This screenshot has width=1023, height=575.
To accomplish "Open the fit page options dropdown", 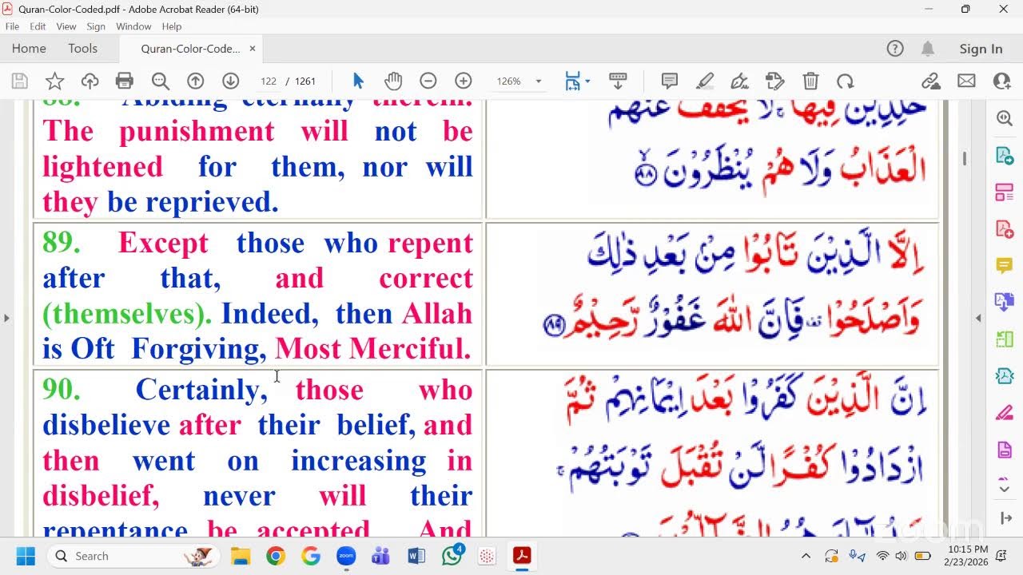I will click(587, 81).
